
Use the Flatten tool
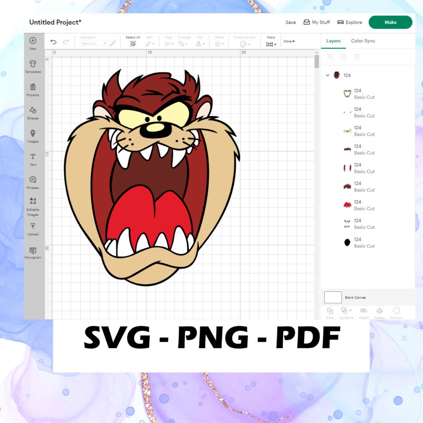(380, 312)
